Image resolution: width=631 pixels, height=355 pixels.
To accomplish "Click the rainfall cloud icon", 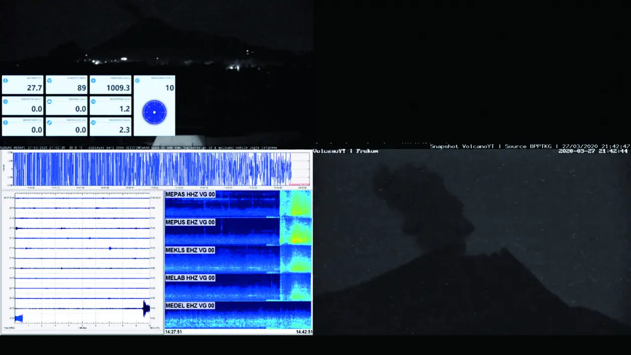I will (49, 101).
